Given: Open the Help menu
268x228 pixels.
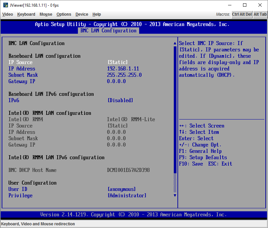Looking at the screenshot, I should tap(97, 14).
